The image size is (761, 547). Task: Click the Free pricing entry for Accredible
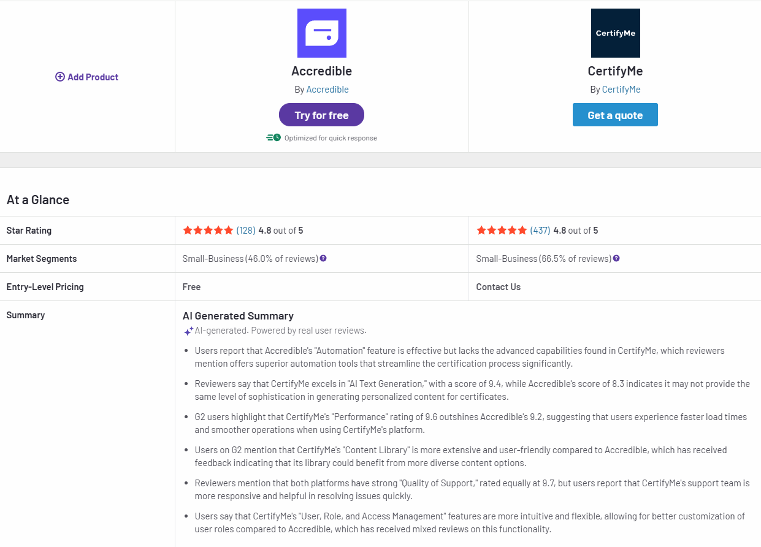point(190,286)
